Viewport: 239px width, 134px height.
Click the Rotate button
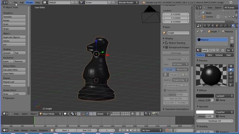pyautogui.click(x=14, y=20)
